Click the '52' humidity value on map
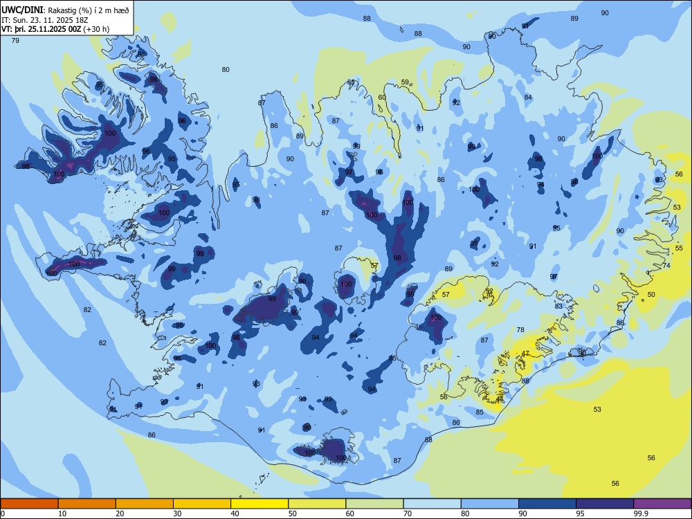The height and width of the screenshot is (519, 692). pyautogui.click(x=489, y=291)
